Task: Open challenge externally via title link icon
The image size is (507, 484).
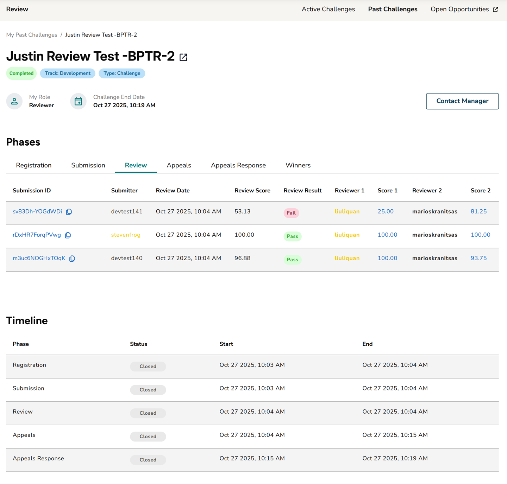Action: tap(183, 57)
